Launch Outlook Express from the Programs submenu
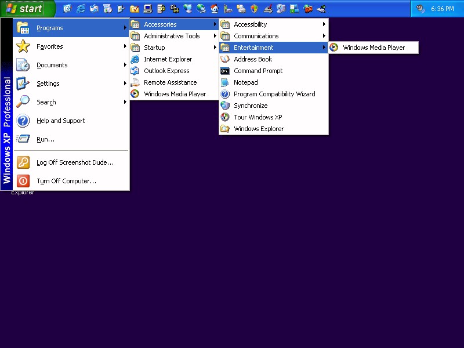 [x=166, y=71]
